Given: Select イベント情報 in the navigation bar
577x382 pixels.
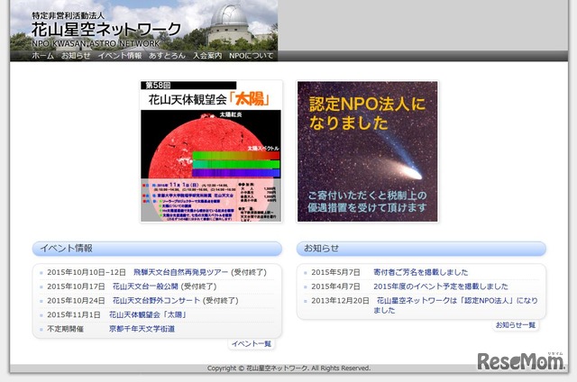Looking at the screenshot, I should coord(120,56).
